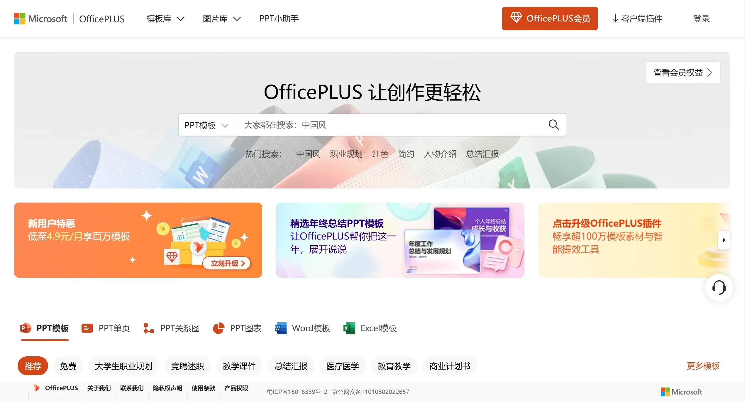Viewport: 745px width, 401px height.
Task: Open the PPT小助手 menu item
Action: point(279,18)
